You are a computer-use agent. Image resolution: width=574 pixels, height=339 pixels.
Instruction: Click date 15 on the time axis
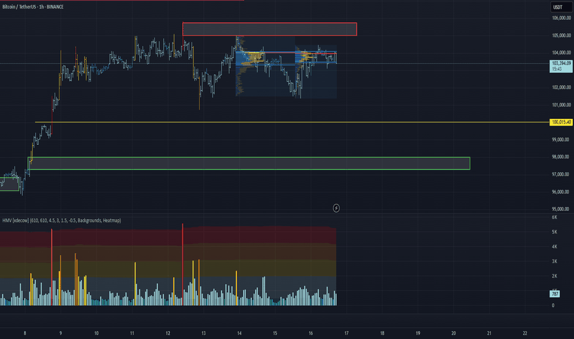click(x=275, y=333)
